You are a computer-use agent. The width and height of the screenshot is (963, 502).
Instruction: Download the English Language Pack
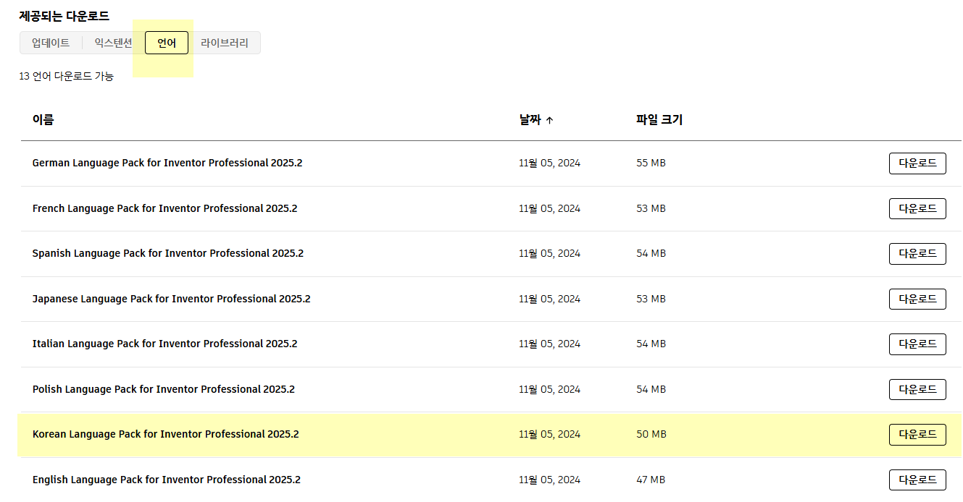point(917,480)
